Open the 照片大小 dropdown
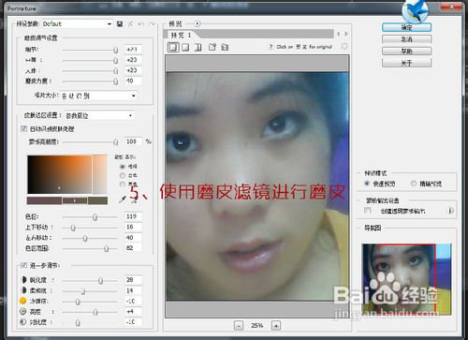Screen dimensions: 468x340 point(98,96)
